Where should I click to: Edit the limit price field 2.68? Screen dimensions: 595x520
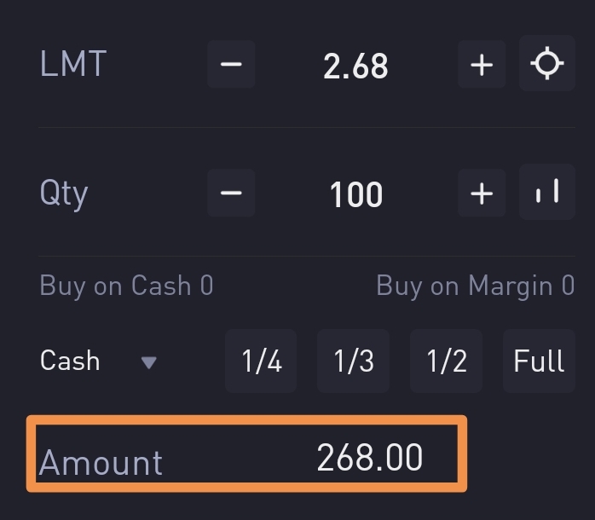point(355,66)
